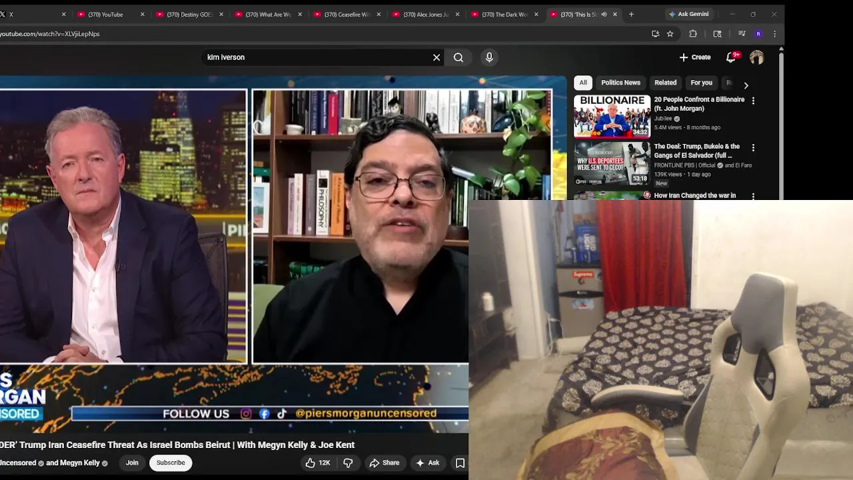853x480 pixels.
Task: Start voice search with the microphone
Action: (489, 57)
